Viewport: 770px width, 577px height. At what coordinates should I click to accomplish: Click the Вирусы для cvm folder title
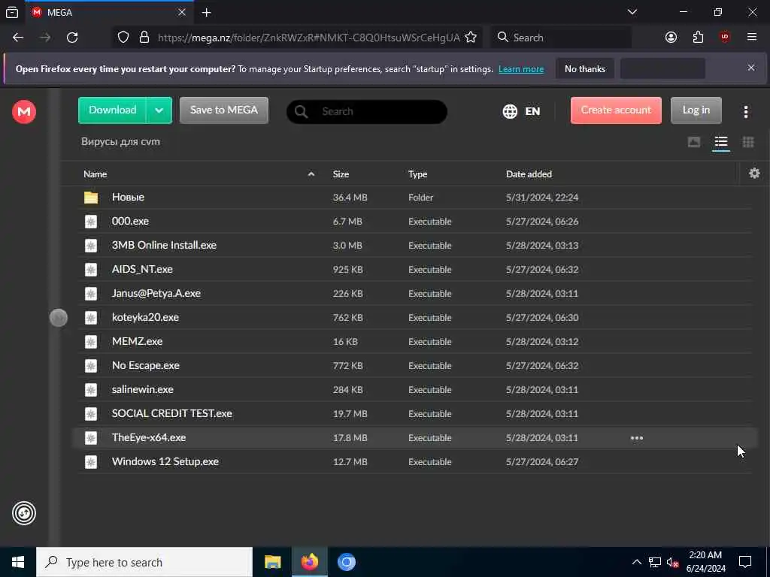[121, 142]
